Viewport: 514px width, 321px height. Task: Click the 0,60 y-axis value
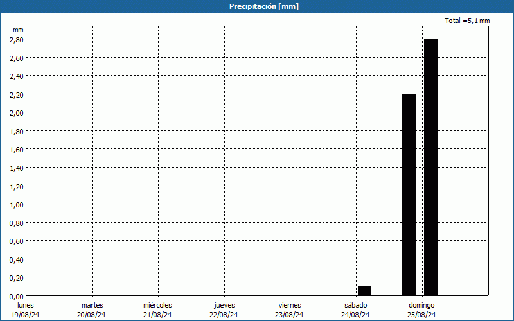pos(17,241)
